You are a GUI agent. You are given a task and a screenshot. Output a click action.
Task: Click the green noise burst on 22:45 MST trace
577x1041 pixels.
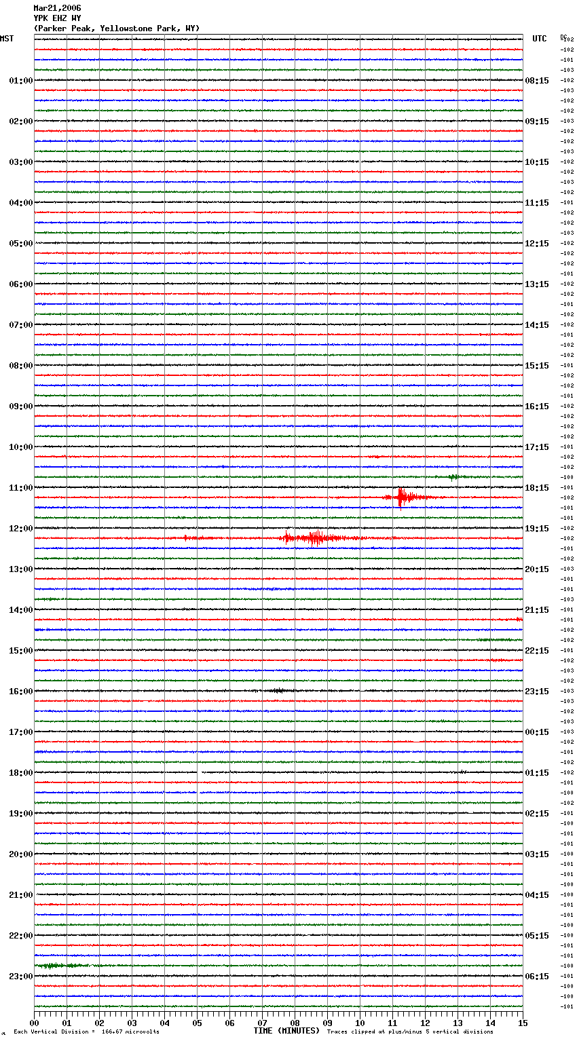[x=61, y=966]
